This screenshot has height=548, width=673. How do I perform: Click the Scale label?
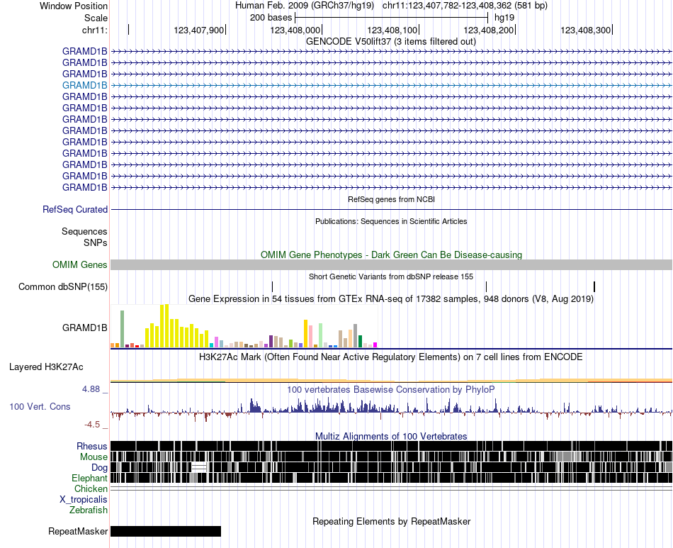coord(96,18)
